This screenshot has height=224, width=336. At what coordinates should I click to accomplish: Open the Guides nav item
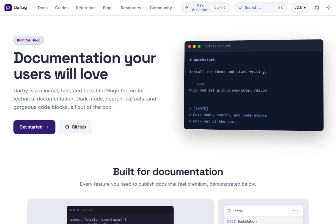[62, 8]
